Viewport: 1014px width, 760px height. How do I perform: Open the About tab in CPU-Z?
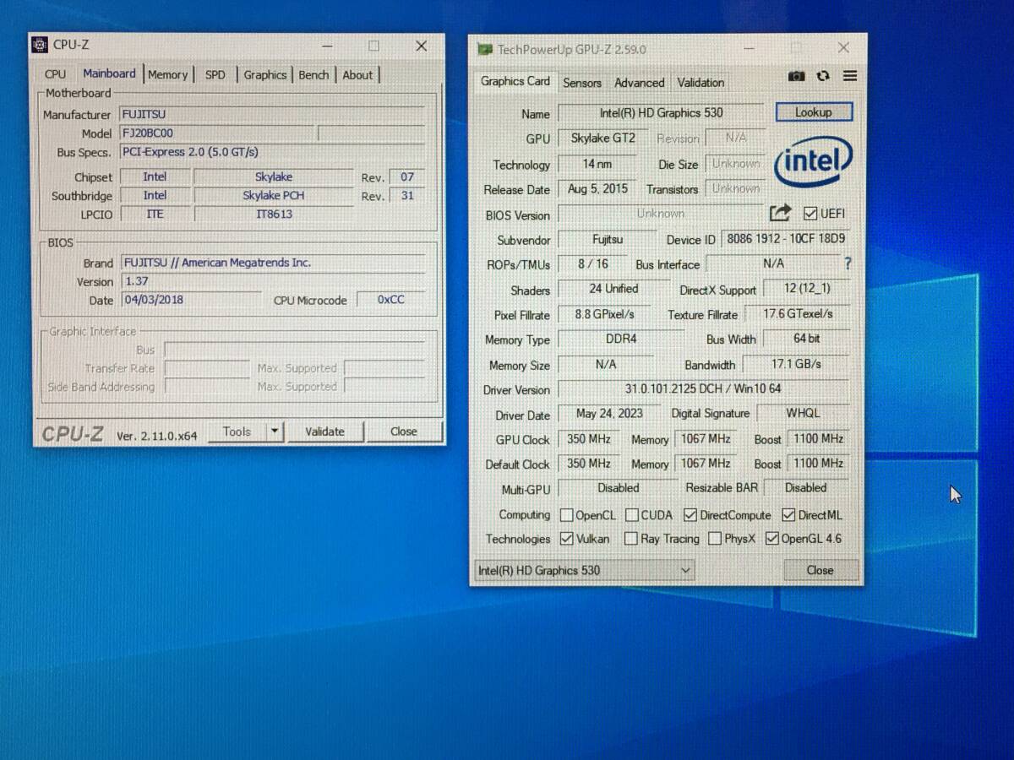tap(357, 74)
